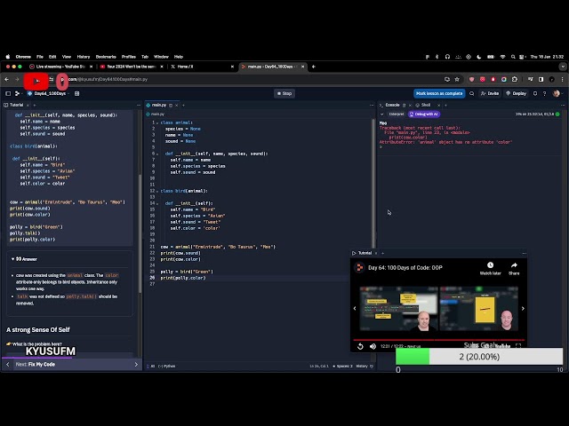Show next suggested videos arrow

coord(523,309)
